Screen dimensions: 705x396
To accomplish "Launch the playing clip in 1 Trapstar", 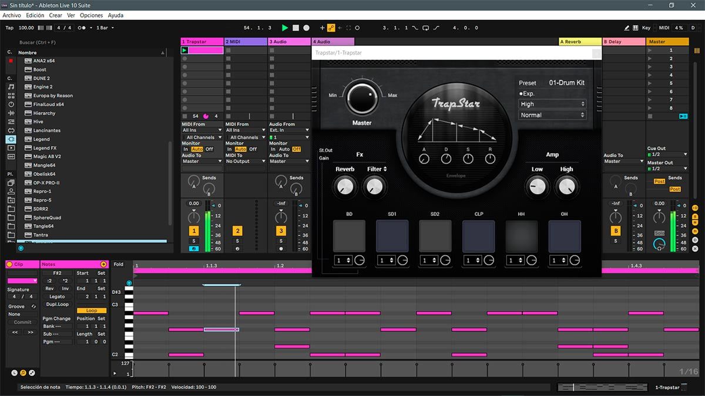I will pos(184,50).
